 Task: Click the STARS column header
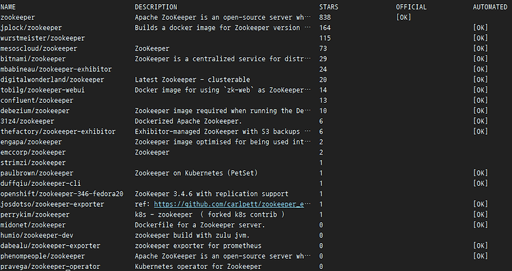(329, 7)
